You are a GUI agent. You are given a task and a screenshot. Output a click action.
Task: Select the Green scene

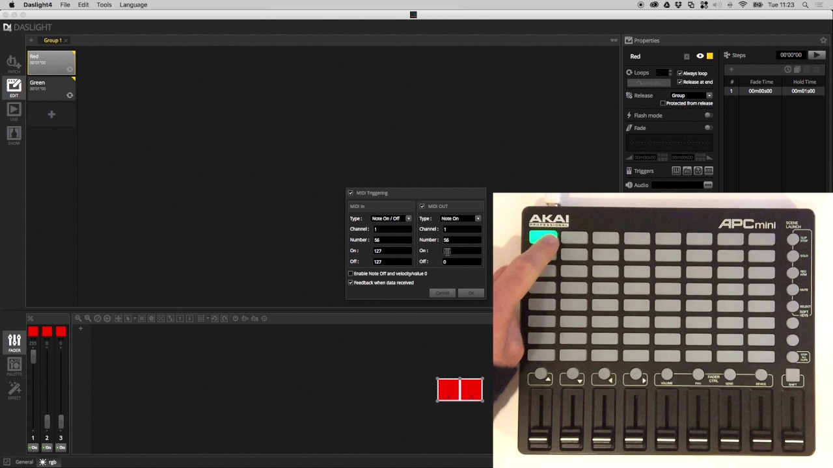(x=51, y=89)
